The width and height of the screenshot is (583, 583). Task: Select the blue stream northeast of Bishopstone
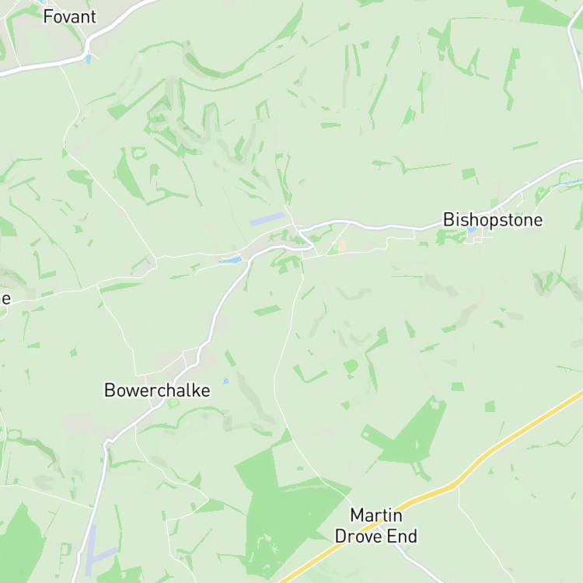[569, 183]
